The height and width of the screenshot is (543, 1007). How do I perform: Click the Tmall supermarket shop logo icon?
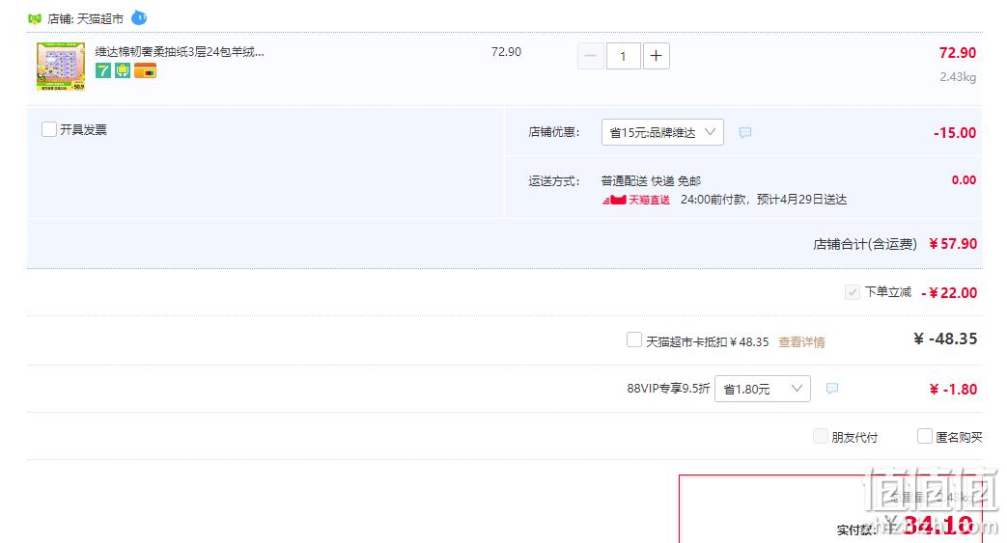tap(35, 19)
